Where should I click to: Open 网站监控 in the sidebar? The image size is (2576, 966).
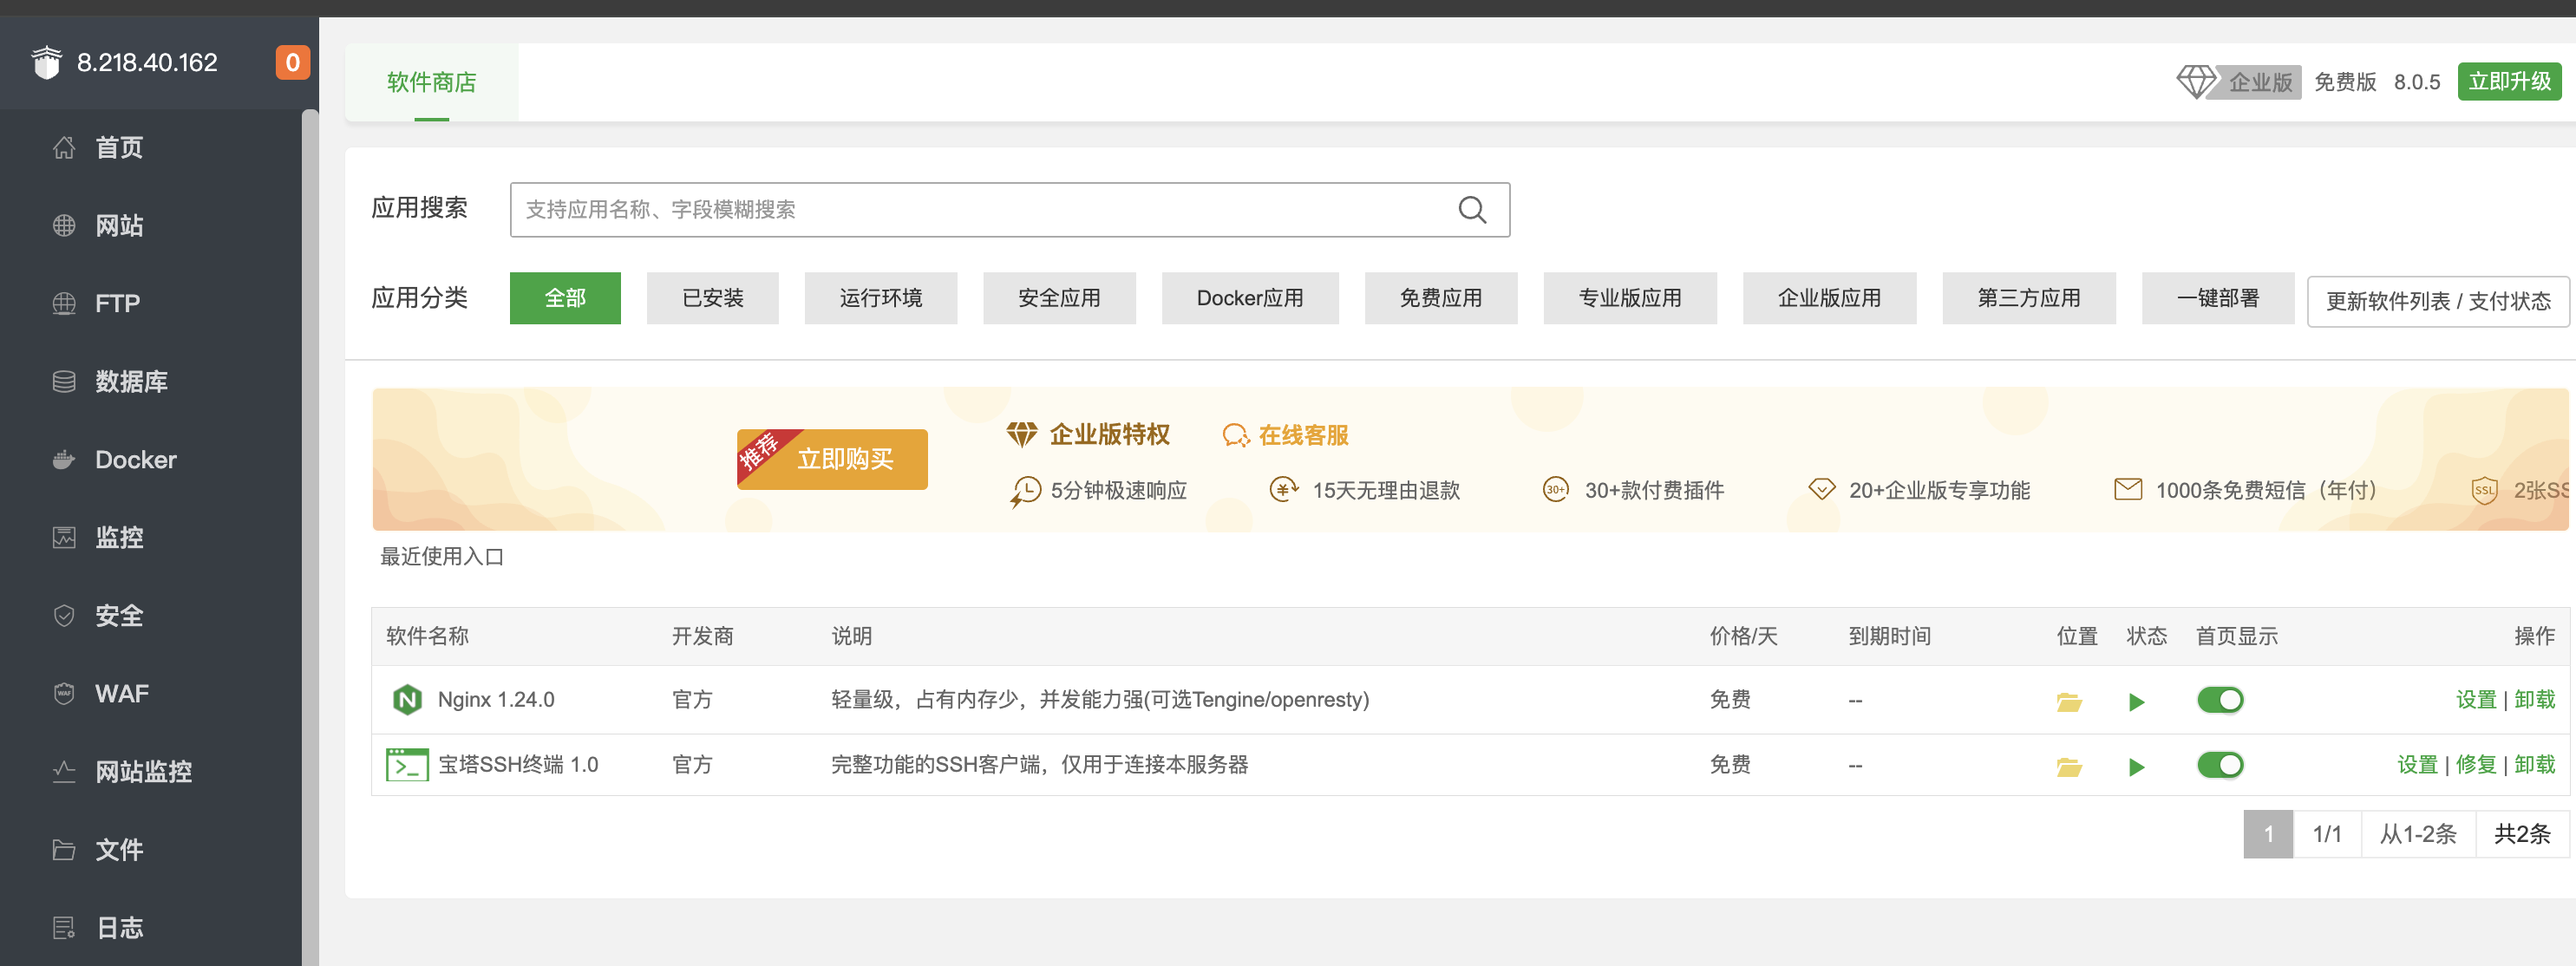(143, 772)
